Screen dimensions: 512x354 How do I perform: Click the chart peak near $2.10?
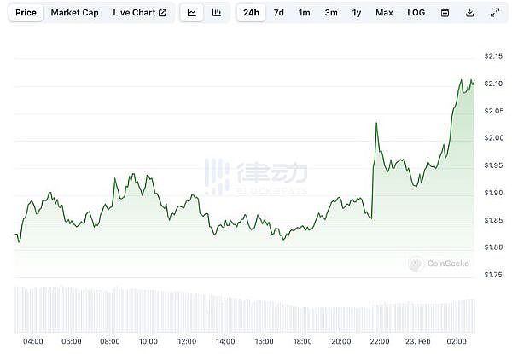point(462,80)
